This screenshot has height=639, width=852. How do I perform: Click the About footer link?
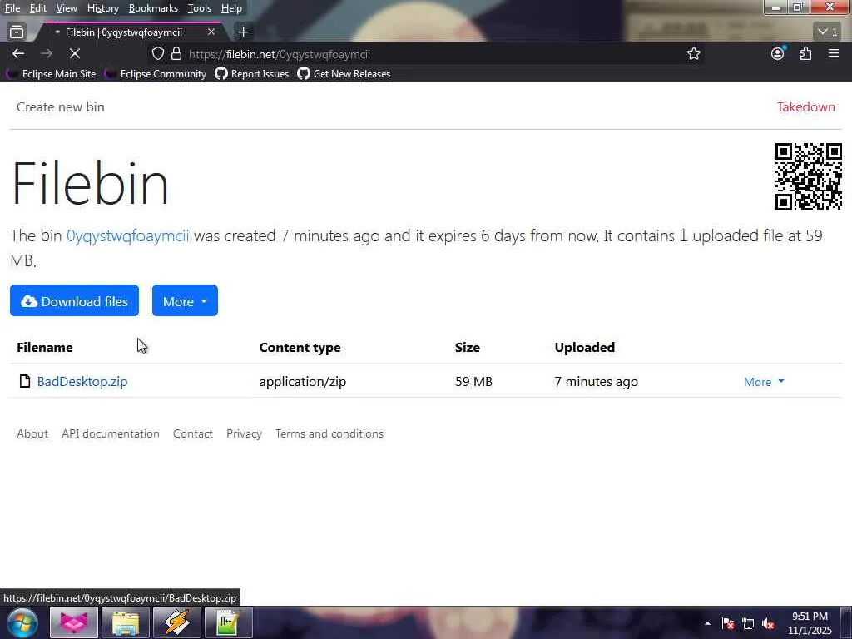(x=32, y=433)
